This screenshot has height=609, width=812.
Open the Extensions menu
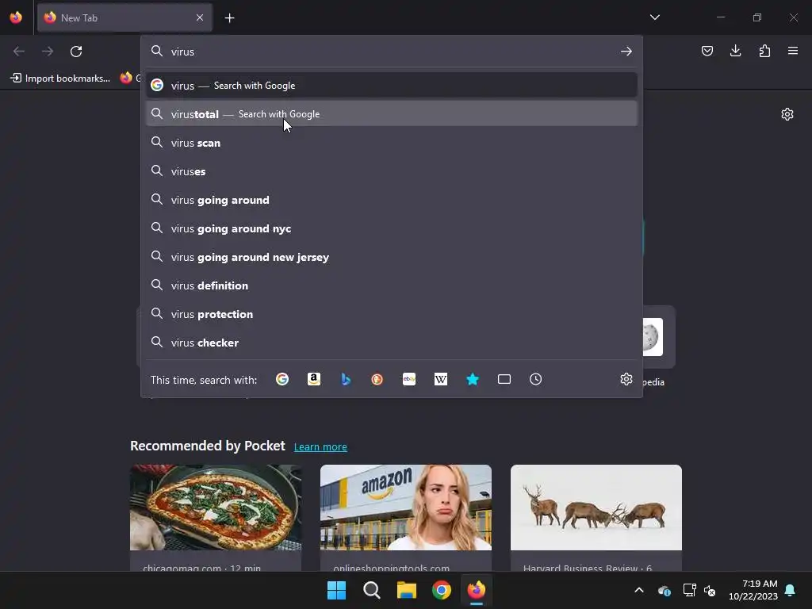pyautogui.click(x=764, y=51)
